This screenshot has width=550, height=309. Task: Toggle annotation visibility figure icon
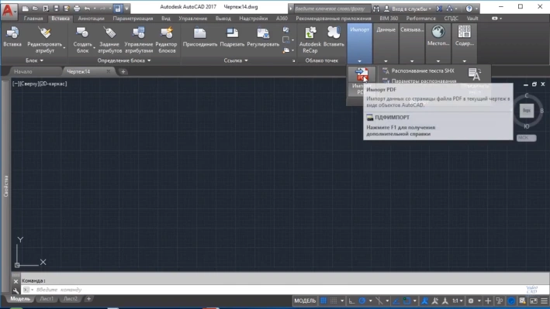pos(425,300)
